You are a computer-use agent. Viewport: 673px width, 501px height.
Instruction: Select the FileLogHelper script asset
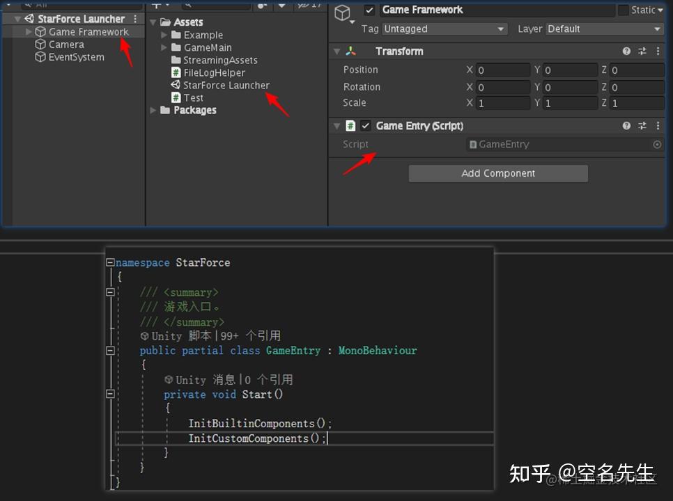coord(209,72)
